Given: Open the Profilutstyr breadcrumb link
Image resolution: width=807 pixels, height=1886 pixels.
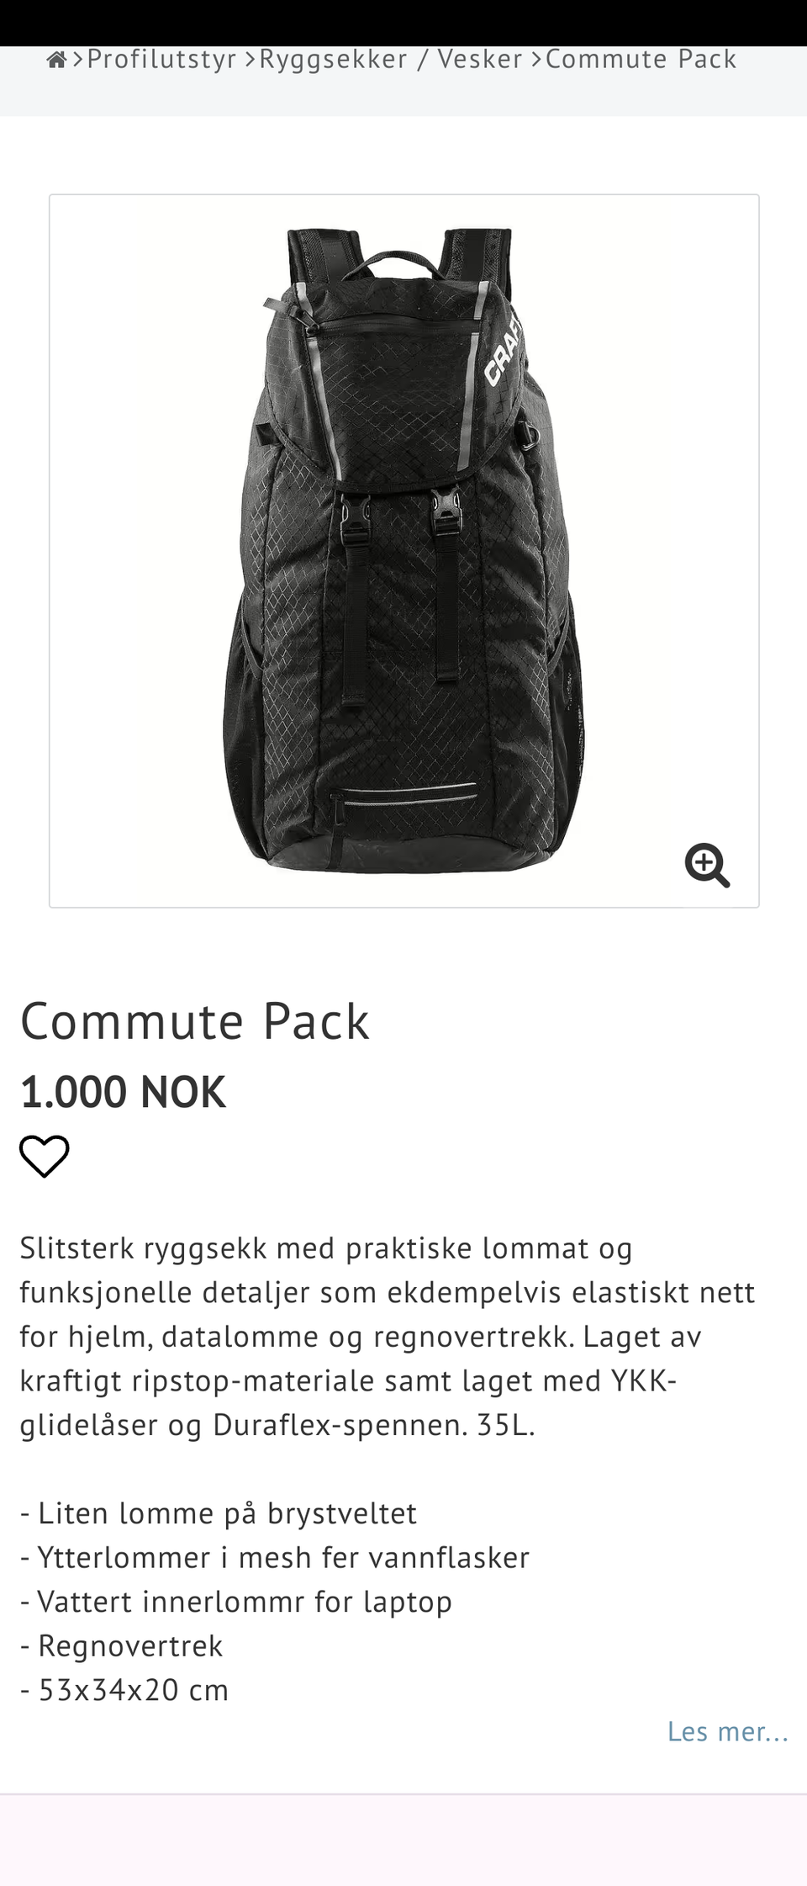Looking at the screenshot, I should tap(161, 59).
